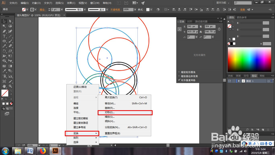
Task: Select the Line Segment tool
Action: tap(10, 36)
